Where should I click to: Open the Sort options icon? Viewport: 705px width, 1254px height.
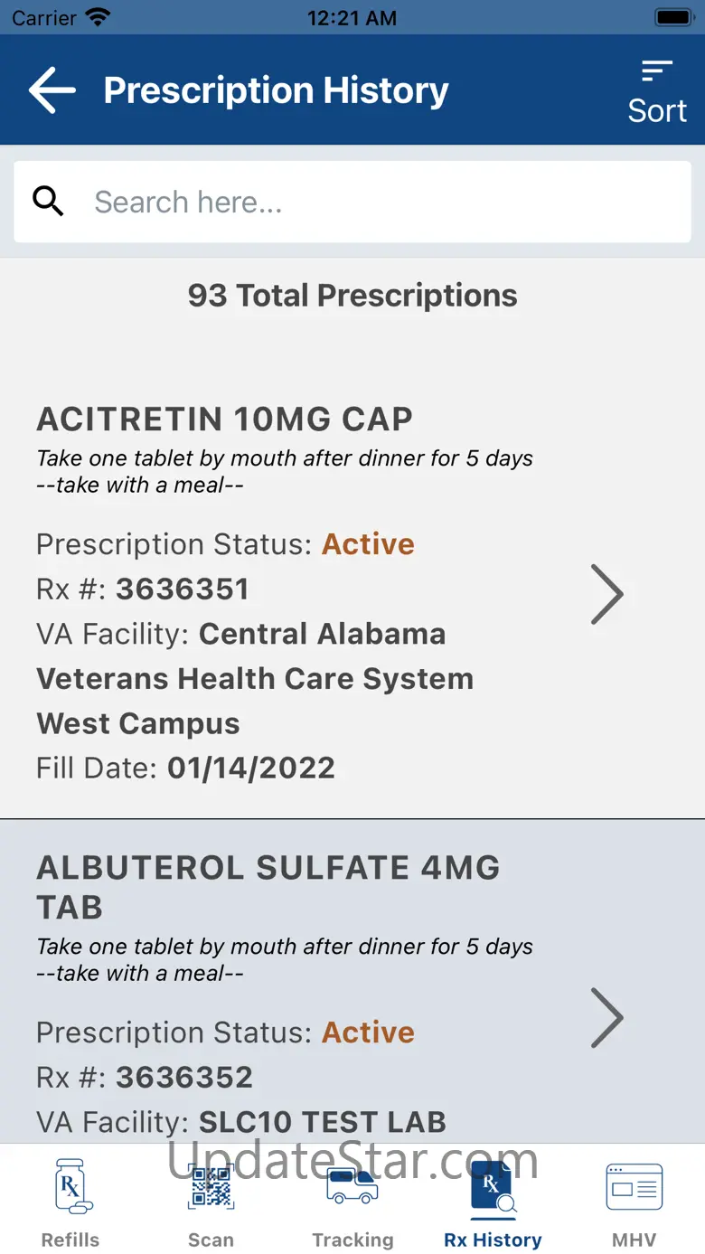click(657, 71)
